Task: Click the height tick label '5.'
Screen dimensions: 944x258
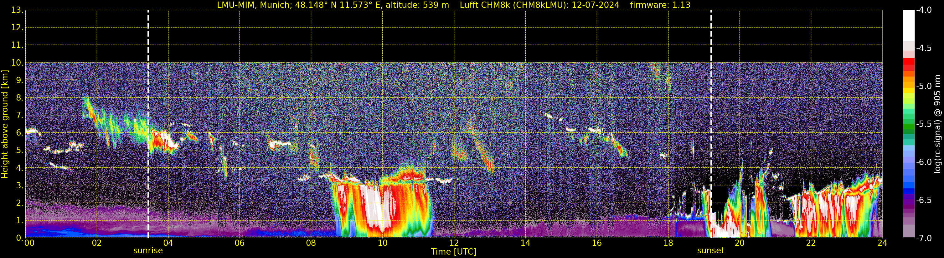Action: point(19,151)
